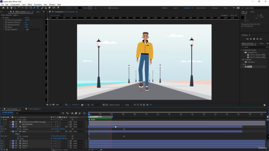269x151 pixels.
Task: Expand Echo Time property twirl
Action: (4, 20)
